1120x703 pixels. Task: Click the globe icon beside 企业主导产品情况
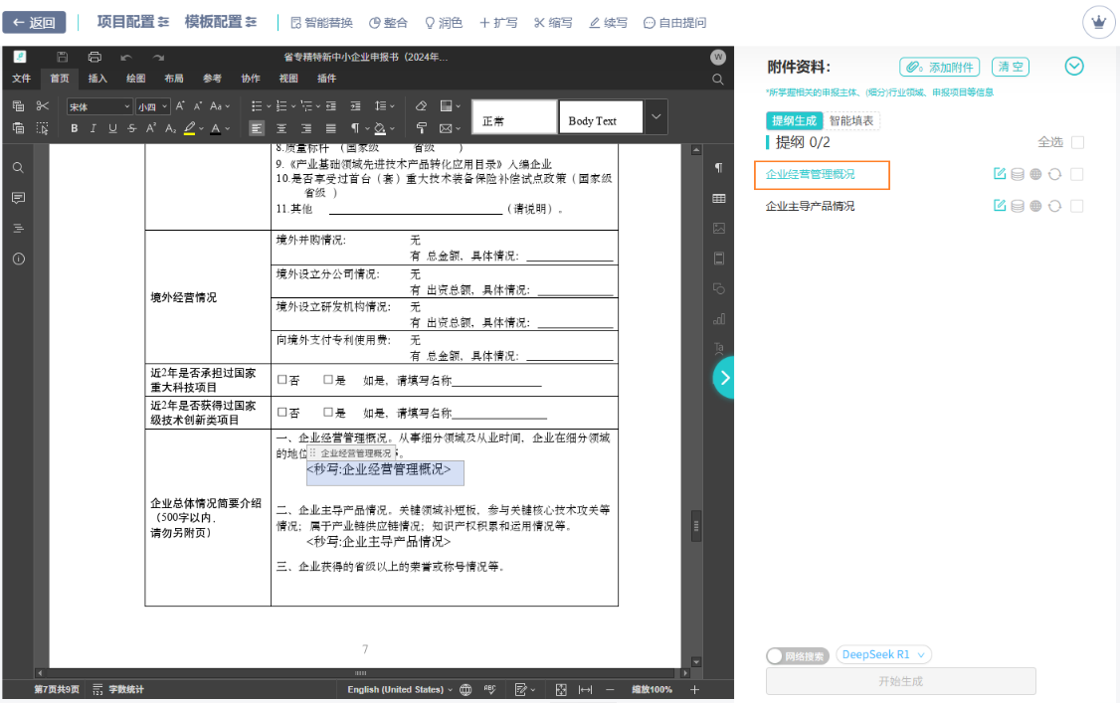click(x=1035, y=205)
